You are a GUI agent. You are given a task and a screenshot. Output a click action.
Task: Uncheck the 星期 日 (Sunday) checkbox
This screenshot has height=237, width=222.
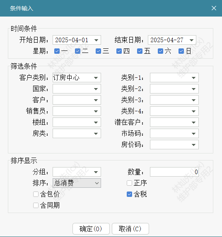point(181,51)
